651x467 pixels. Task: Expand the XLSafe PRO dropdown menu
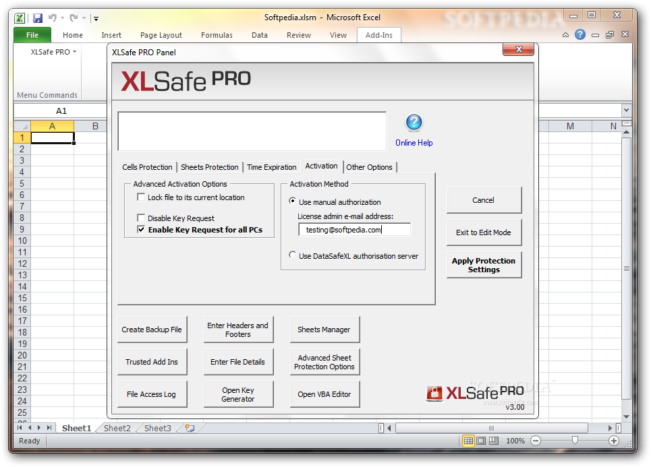pyautogui.click(x=53, y=52)
